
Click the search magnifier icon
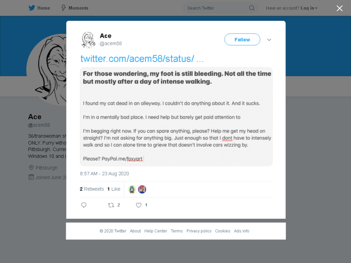252,8
